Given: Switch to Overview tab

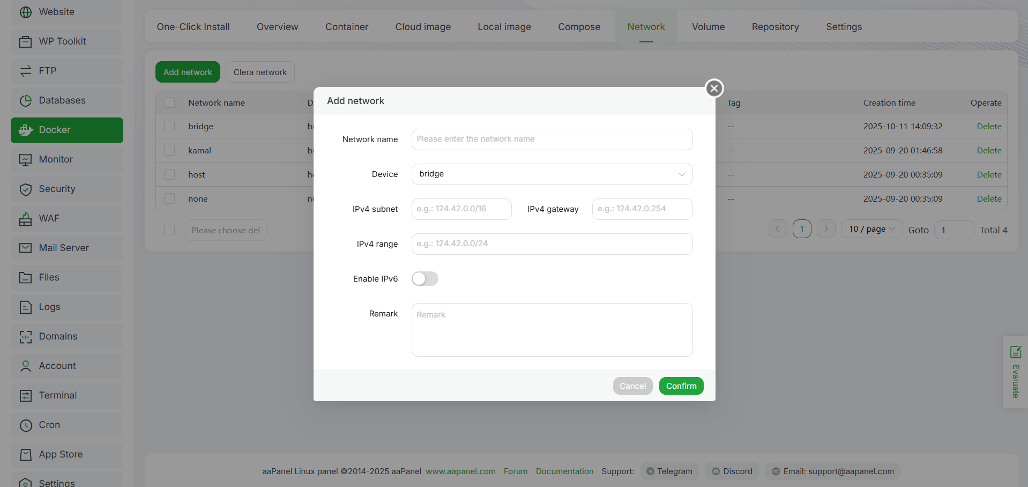Looking at the screenshot, I should tap(277, 27).
